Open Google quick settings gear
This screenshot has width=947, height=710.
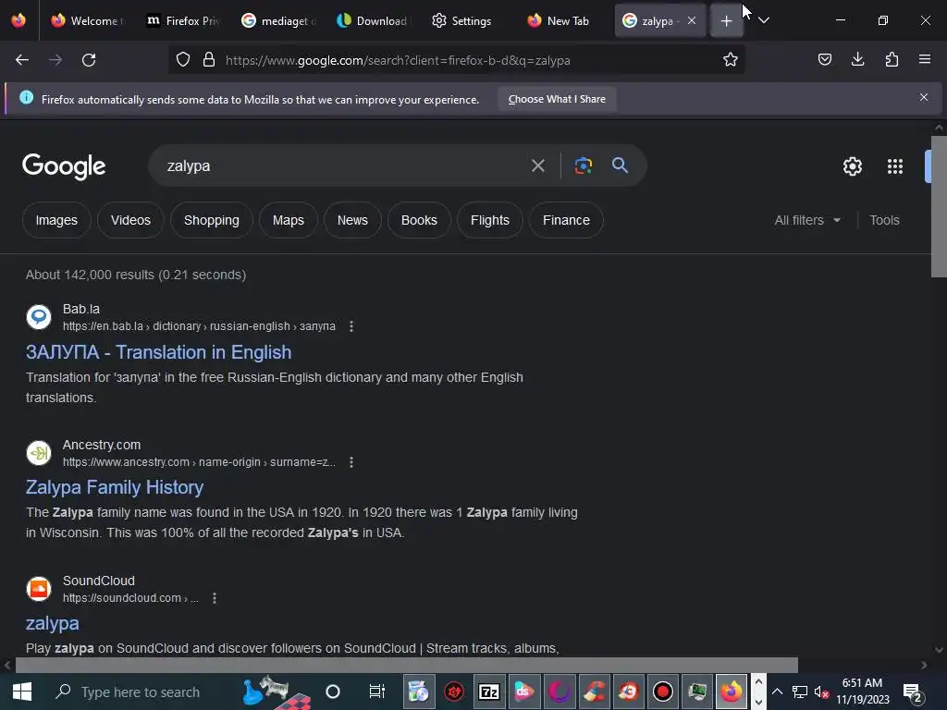(x=852, y=166)
